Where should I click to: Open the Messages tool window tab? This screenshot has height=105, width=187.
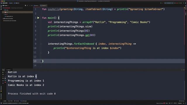(x=24, y=101)
